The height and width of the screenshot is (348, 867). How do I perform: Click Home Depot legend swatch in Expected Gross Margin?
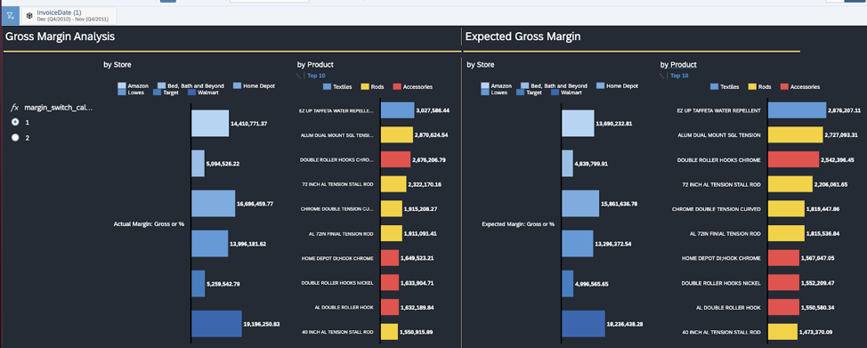click(601, 86)
